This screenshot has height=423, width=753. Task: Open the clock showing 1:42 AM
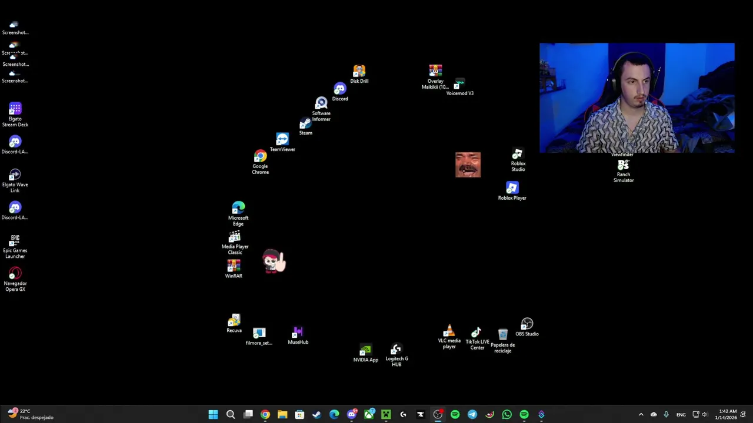click(726, 415)
